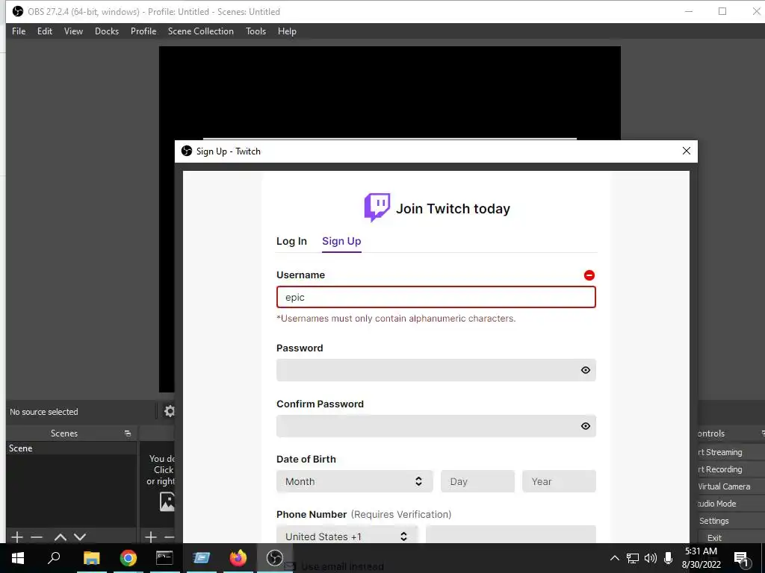
Task: Switch to the Sign Up tab
Action: click(x=341, y=241)
